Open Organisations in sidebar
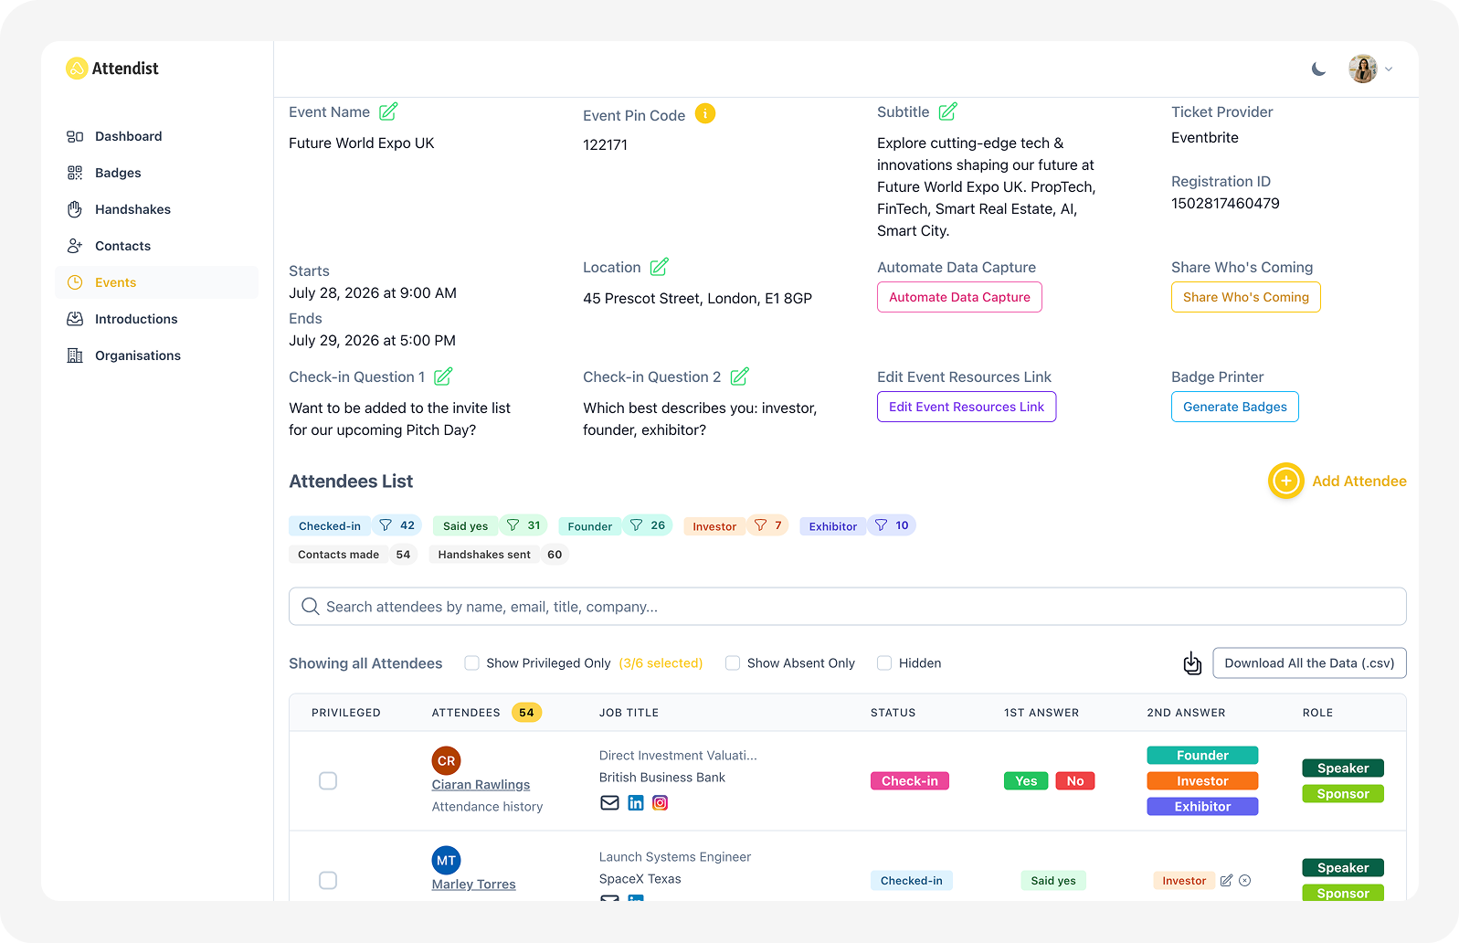 pyautogui.click(x=157, y=355)
